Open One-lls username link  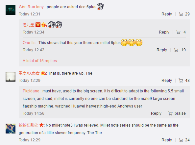[29, 43]
